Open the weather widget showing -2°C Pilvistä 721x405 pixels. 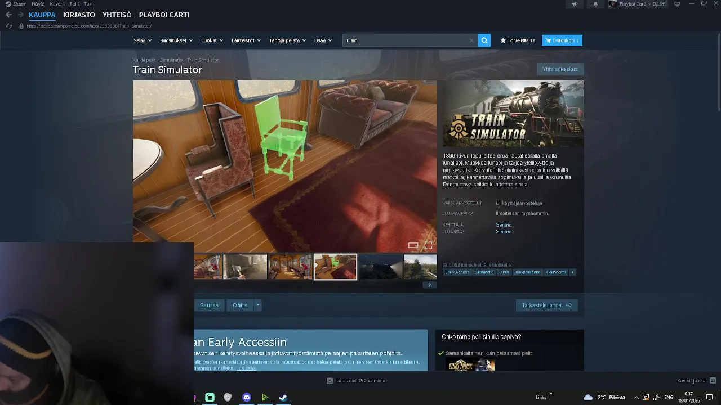tap(604, 398)
